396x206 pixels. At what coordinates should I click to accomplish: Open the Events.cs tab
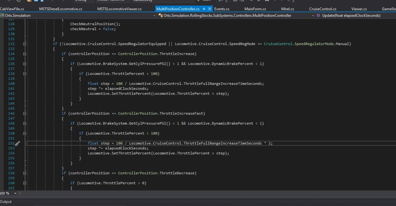pos(222,8)
